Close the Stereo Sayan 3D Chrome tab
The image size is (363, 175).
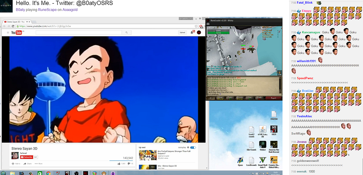coord(29,21)
